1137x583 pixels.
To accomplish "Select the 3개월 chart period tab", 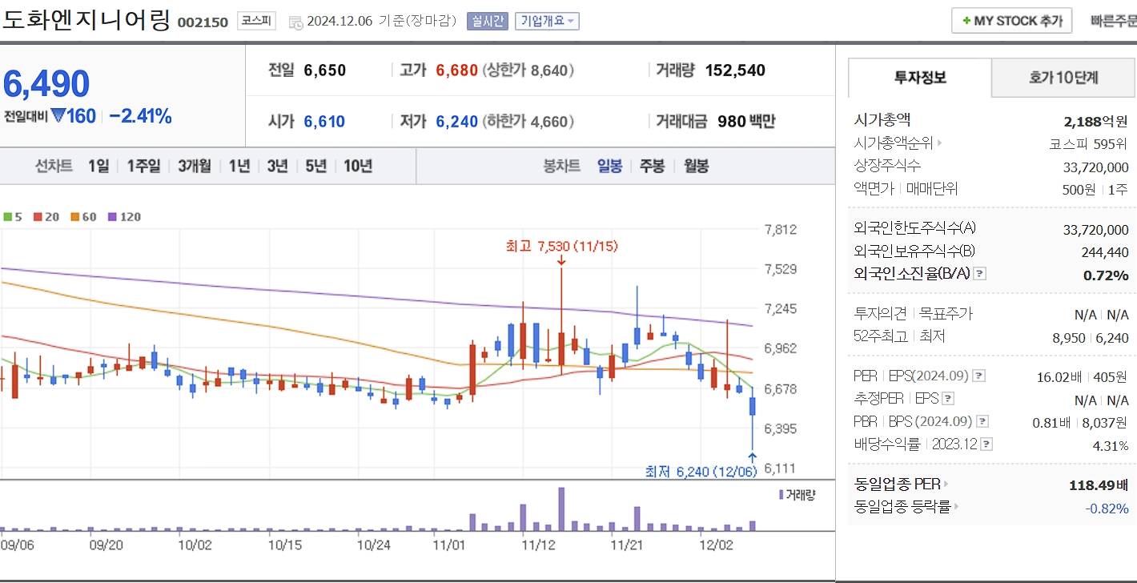I will pos(192,166).
